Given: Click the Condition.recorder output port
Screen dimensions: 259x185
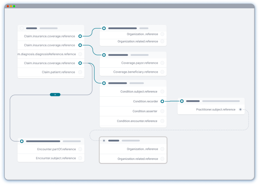Looking at the screenshot, I should [162, 101].
